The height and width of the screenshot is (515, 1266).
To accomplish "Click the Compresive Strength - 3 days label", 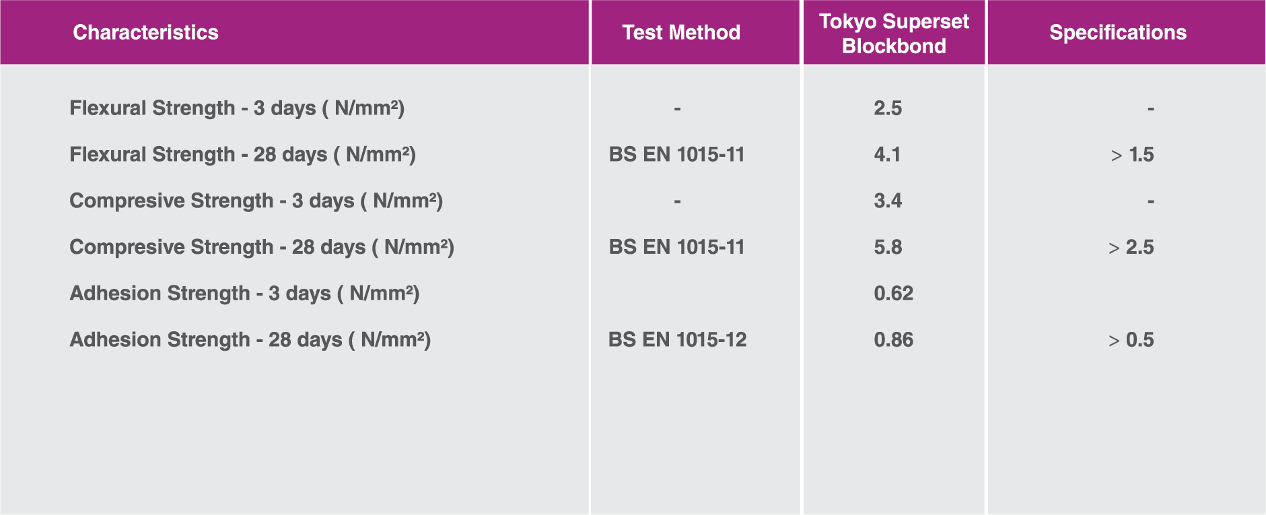I will (256, 201).
